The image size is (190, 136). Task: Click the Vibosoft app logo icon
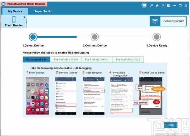3,4
